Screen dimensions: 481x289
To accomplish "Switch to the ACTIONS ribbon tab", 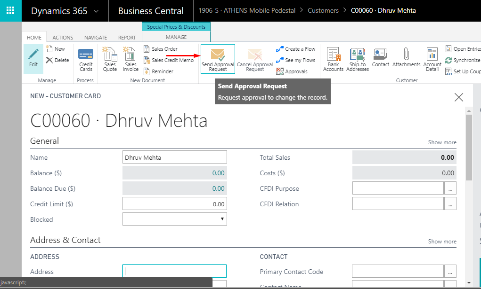I will [63, 38].
